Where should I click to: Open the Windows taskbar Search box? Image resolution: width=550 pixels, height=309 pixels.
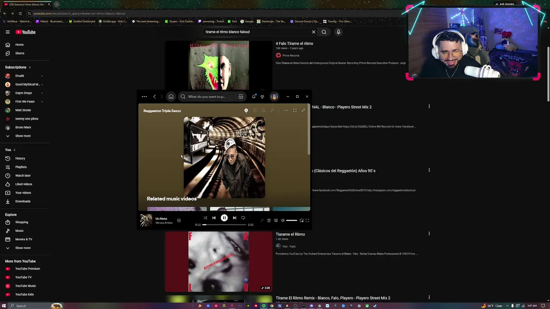click(36, 306)
